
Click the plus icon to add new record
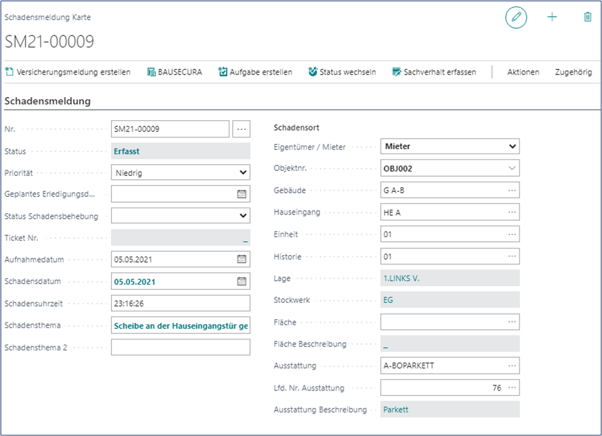pos(552,17)
